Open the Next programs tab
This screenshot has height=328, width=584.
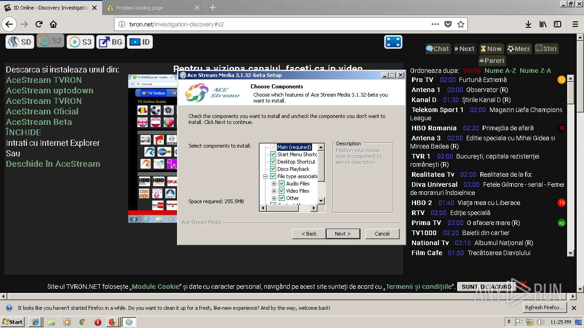465,49
